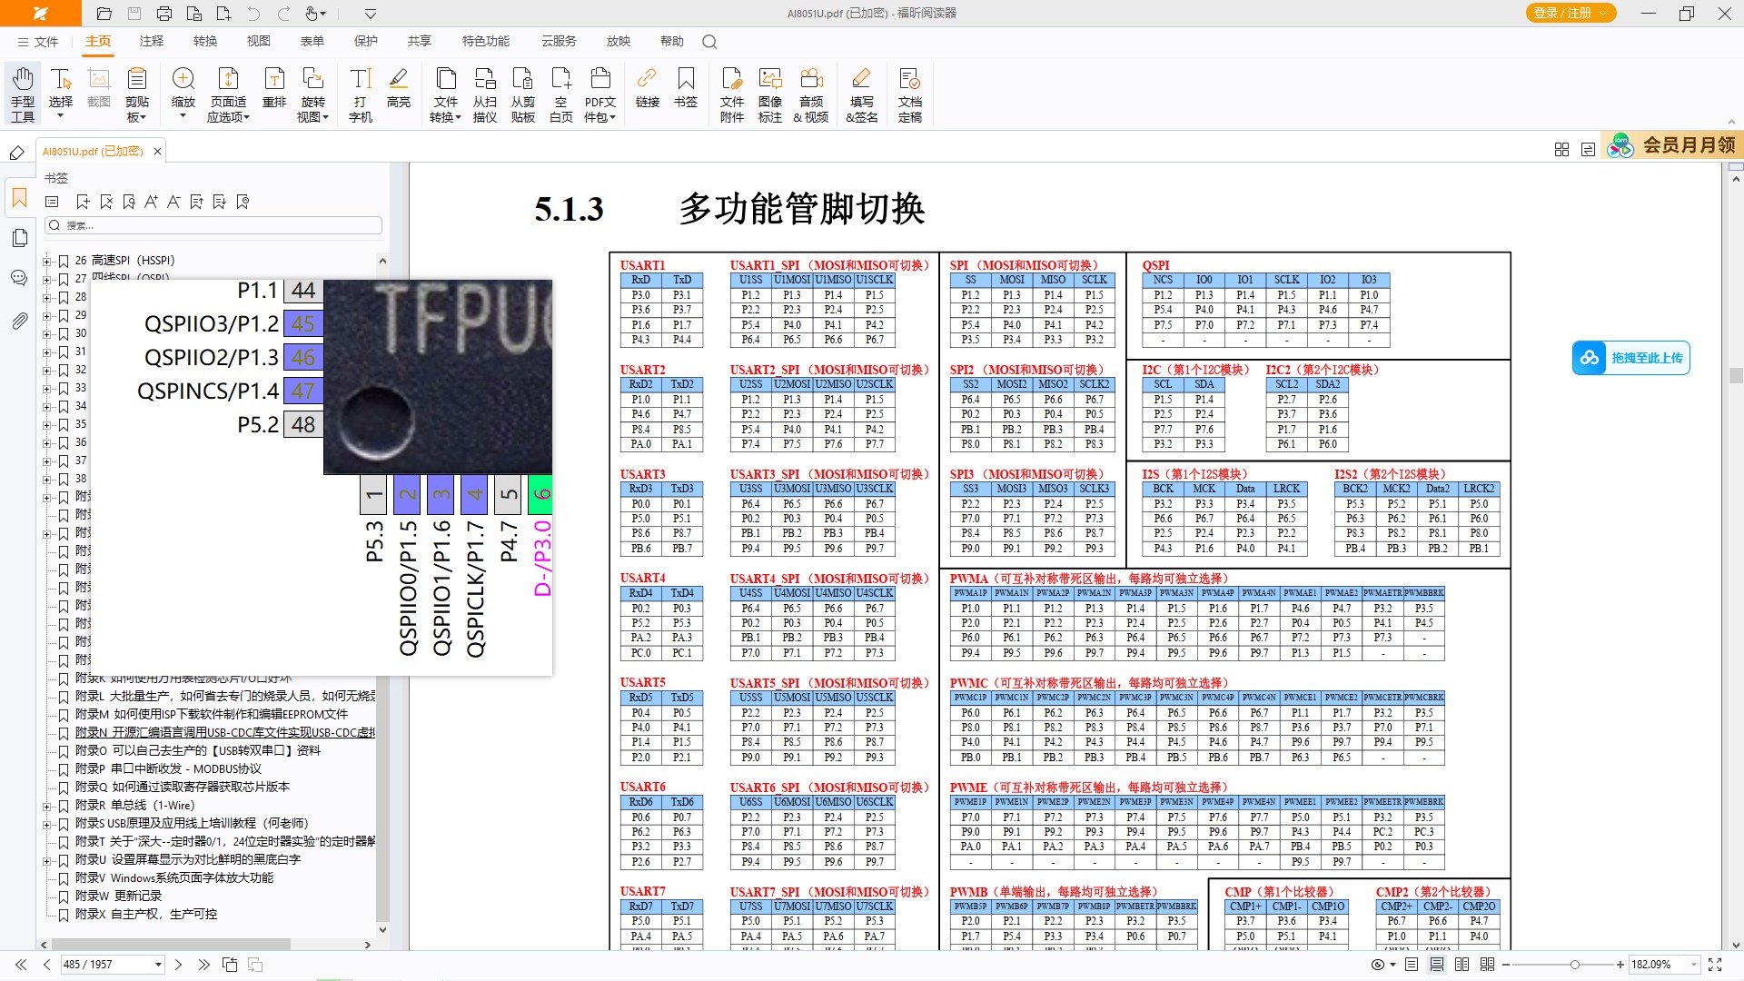Switch to the Comment (注释) ribbon tab
Image resolution: width=1744 pixels, height=981 pixels.
click(152, 42)
